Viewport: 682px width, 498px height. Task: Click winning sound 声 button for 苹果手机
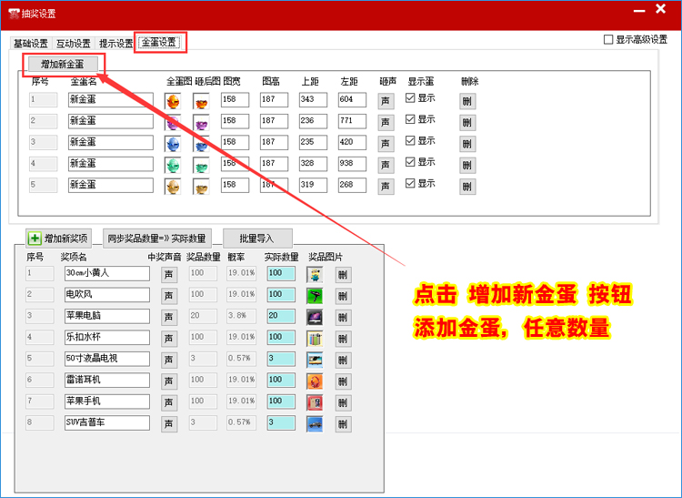pyautogui.click(x=169, y=402)
